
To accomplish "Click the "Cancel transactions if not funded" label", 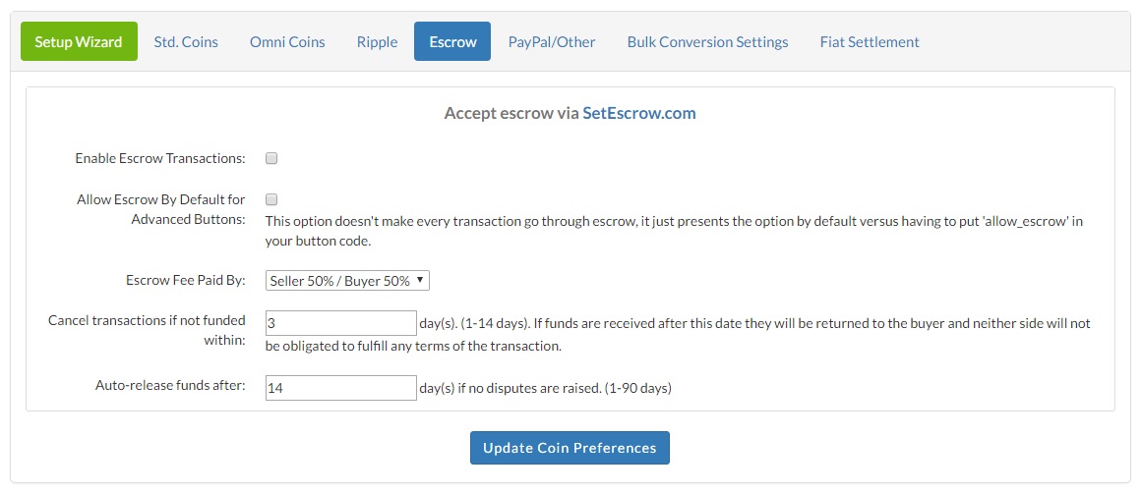I will pyautogui.click(x=147, y=331).
